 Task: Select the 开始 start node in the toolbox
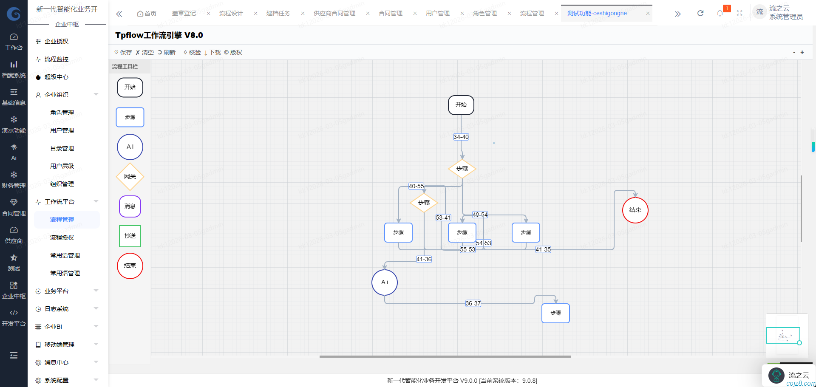coord(130,88)
